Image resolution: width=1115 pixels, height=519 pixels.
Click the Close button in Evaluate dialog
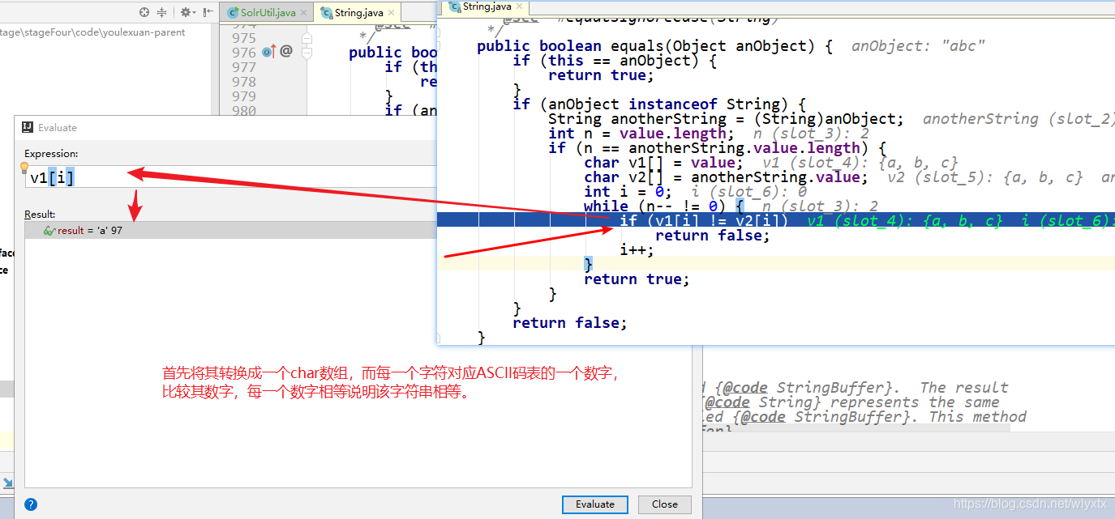click(664, 504)
